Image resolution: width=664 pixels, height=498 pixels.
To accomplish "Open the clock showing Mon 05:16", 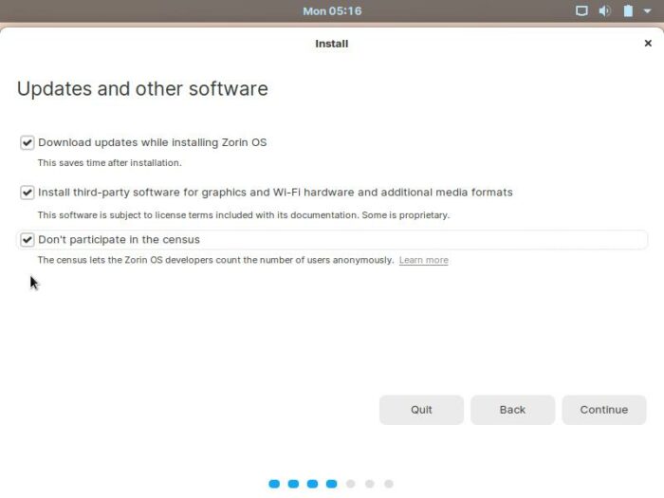I will click(332, 11).
